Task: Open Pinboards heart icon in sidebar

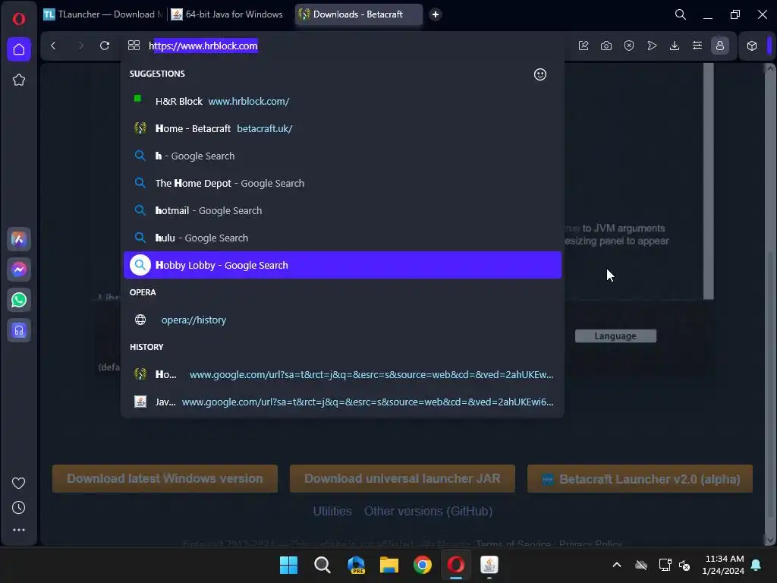Action: [x=19, y=483]
